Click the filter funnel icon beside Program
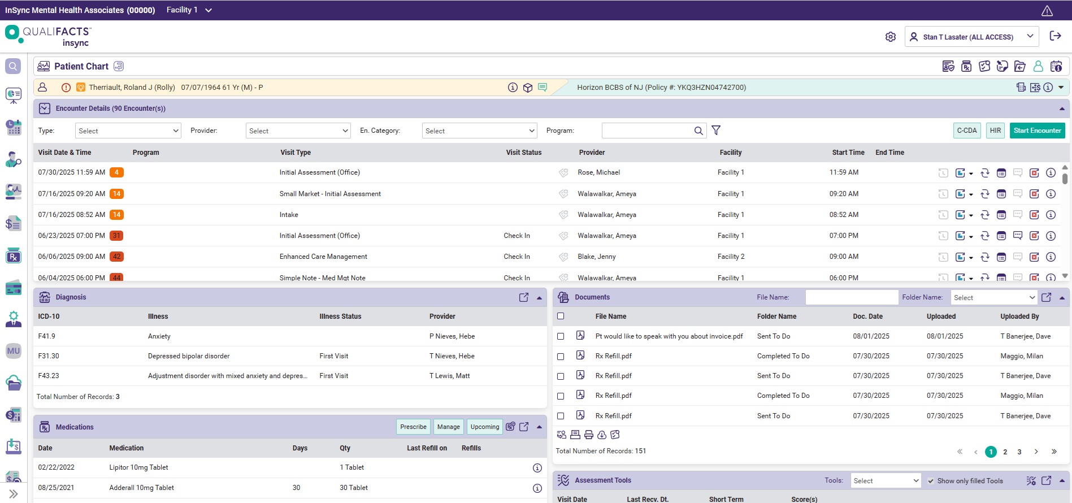Viewport: 1072px width, 503px height. (x=716, y=131)
